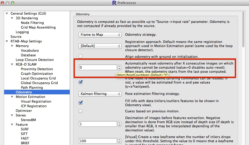
Task: Open the [Default] registration approach dropdown
Action: [100, 46]
